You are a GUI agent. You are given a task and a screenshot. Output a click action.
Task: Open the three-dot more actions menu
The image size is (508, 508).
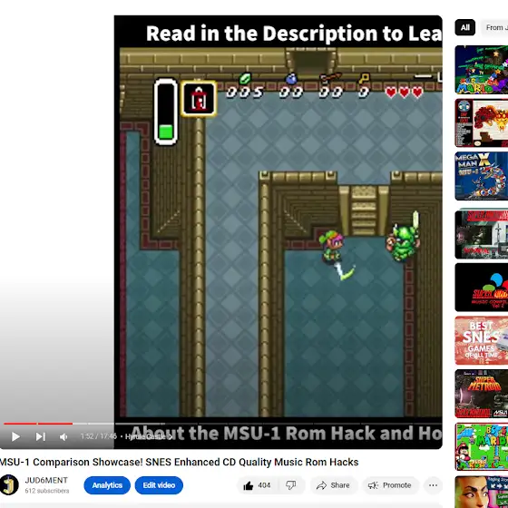click(x=433, y=485)
